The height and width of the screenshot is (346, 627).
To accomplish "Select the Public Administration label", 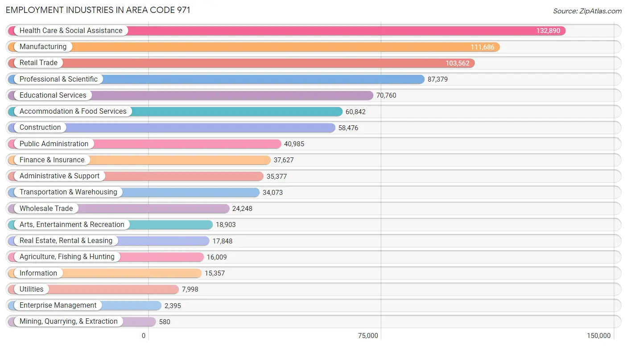I will point(54,144).
